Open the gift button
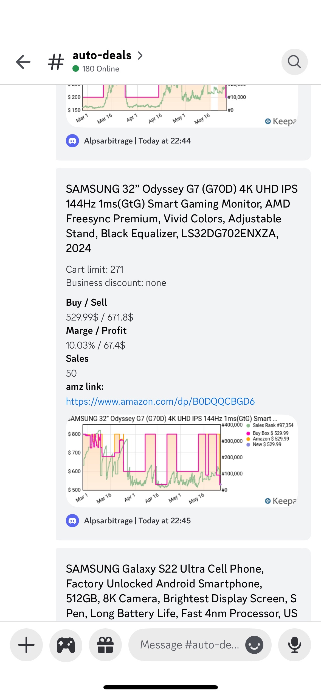 click(105, 645)
